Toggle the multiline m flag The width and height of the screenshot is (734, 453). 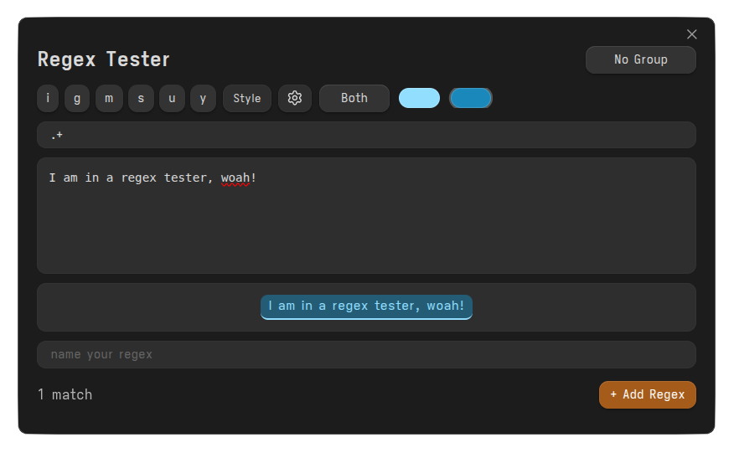click(109, 98)
